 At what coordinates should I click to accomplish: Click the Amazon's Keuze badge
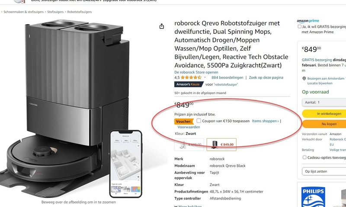[x=188, y=84]
